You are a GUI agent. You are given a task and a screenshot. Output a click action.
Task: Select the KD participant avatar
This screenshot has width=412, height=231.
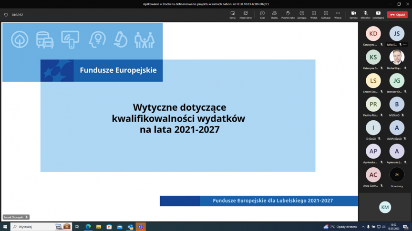[373, 34]
